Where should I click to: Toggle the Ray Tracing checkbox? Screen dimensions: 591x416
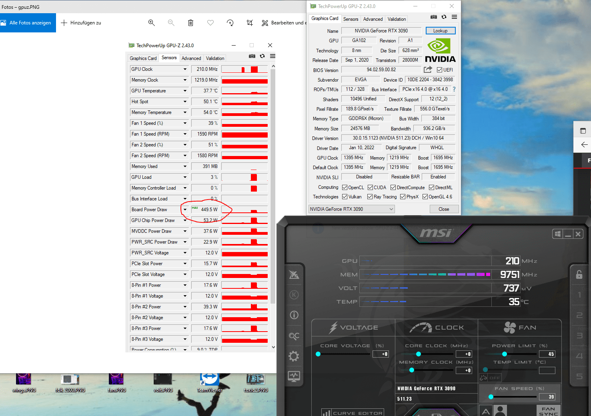(x=370, y=197)
